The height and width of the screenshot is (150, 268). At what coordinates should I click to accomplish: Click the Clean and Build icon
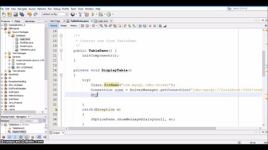(x=87, y=15)
